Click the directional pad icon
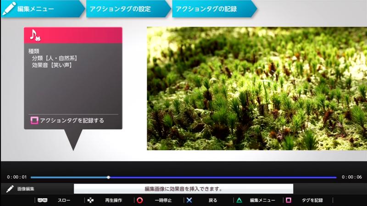This screenshot has width=367, height=206. pos(90,200)
